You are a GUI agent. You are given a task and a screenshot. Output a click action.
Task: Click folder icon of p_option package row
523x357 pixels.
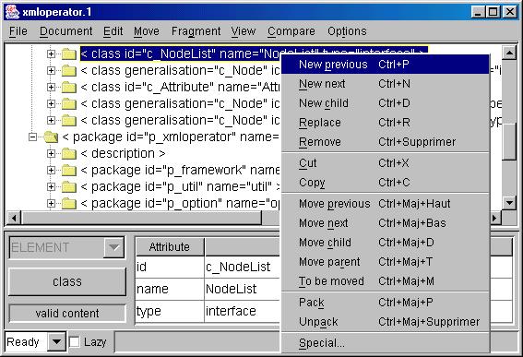(69, 203)
